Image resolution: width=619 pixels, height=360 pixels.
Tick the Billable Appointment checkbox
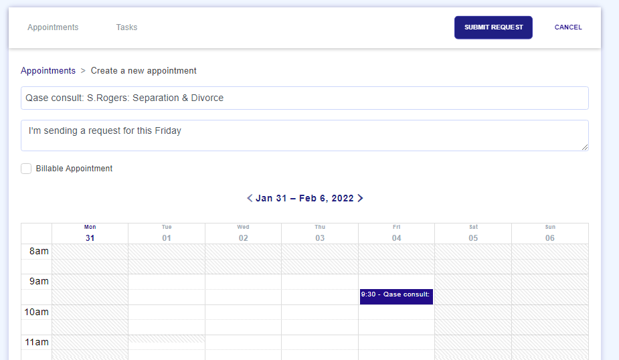(26, 169)
